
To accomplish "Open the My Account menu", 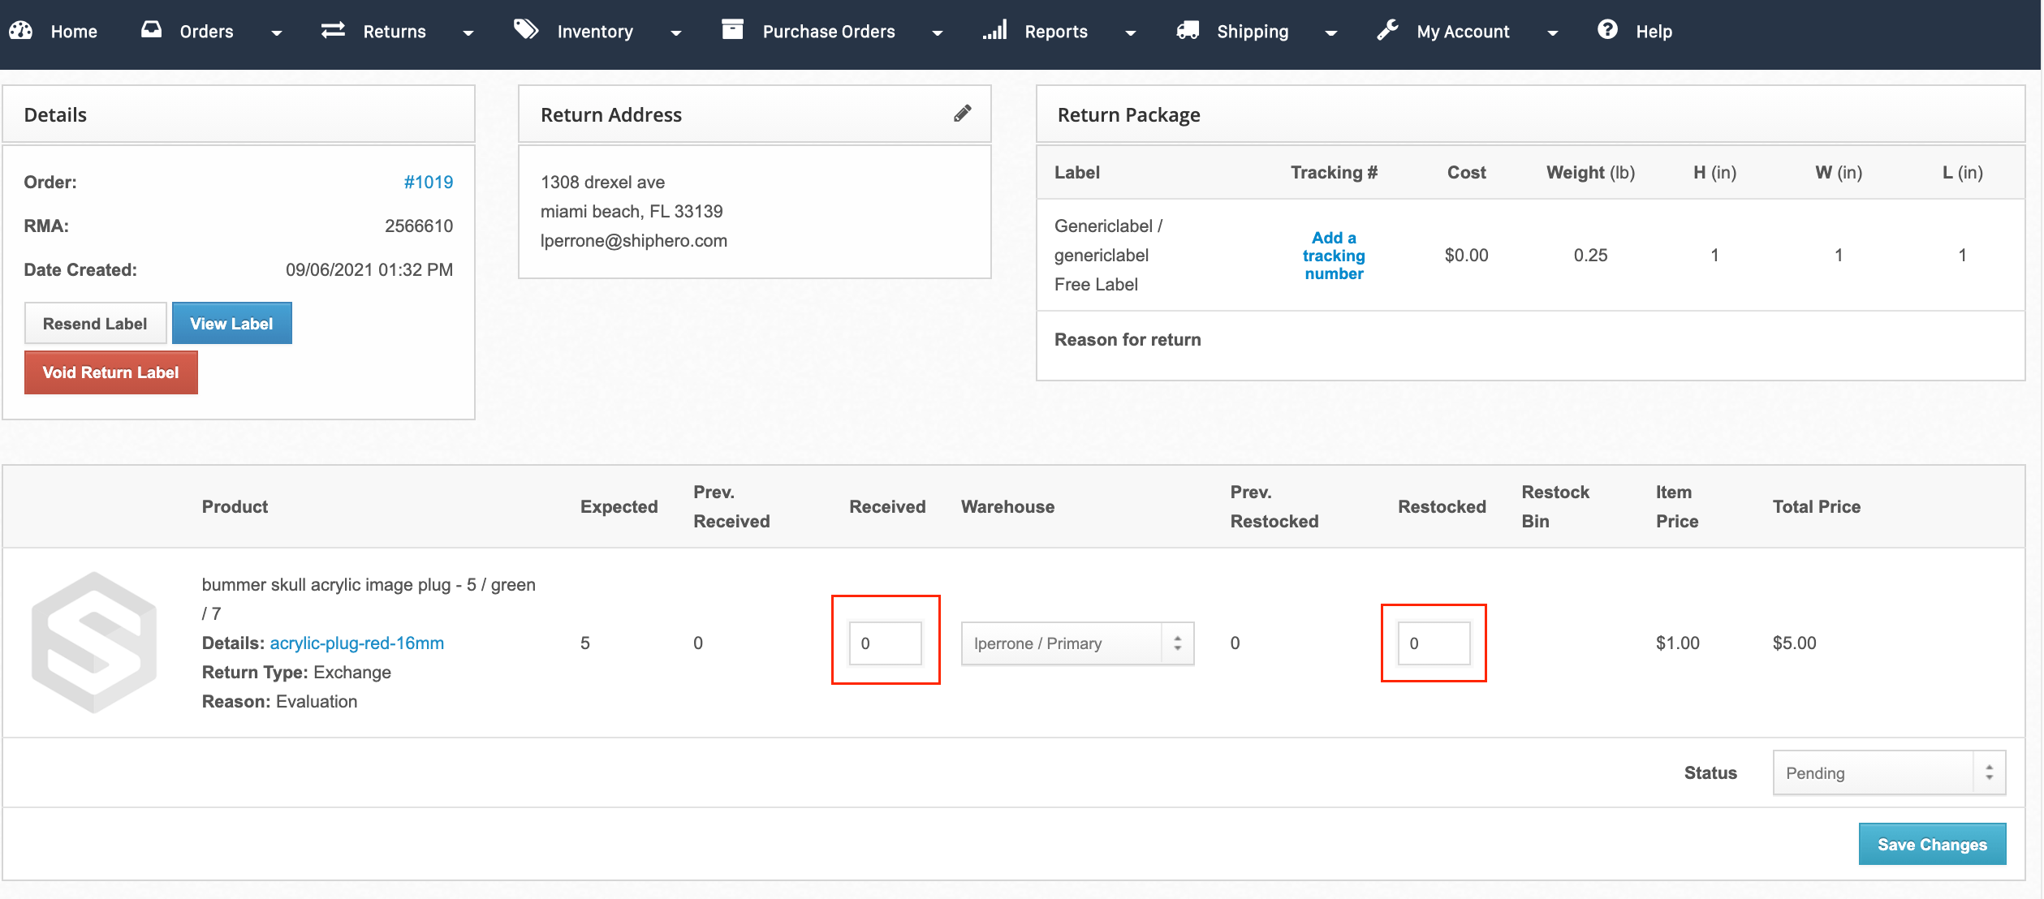I will point(1463,32).
